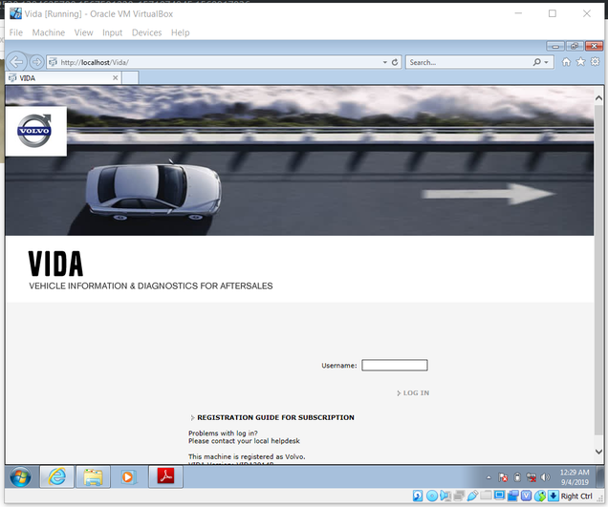608x507 pixels.
Task: Click the vertical scrollbar thumb
Action: (598, 269)
